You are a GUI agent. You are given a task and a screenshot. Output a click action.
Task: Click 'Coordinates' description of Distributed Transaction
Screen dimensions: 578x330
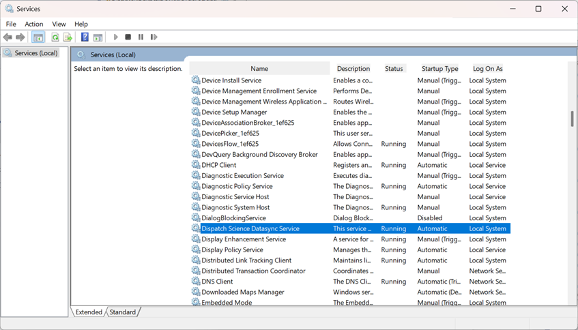point(353,270)
